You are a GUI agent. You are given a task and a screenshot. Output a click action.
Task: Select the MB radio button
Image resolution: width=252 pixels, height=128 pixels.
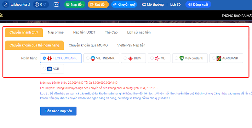click(152, 58)
